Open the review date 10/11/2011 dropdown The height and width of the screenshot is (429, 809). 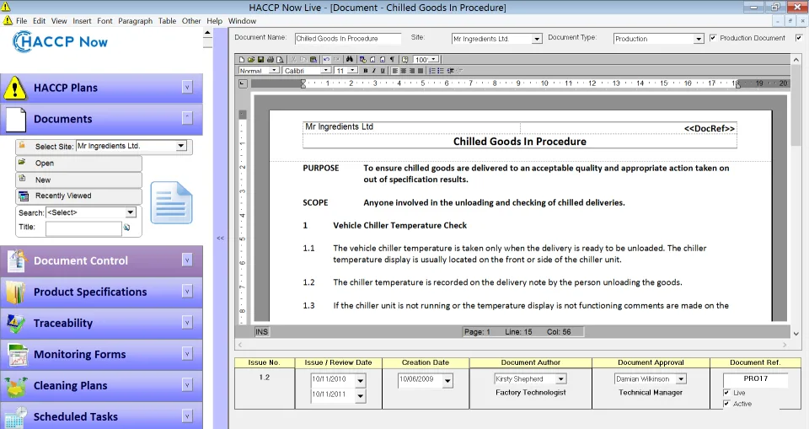[x=360, y=396]
